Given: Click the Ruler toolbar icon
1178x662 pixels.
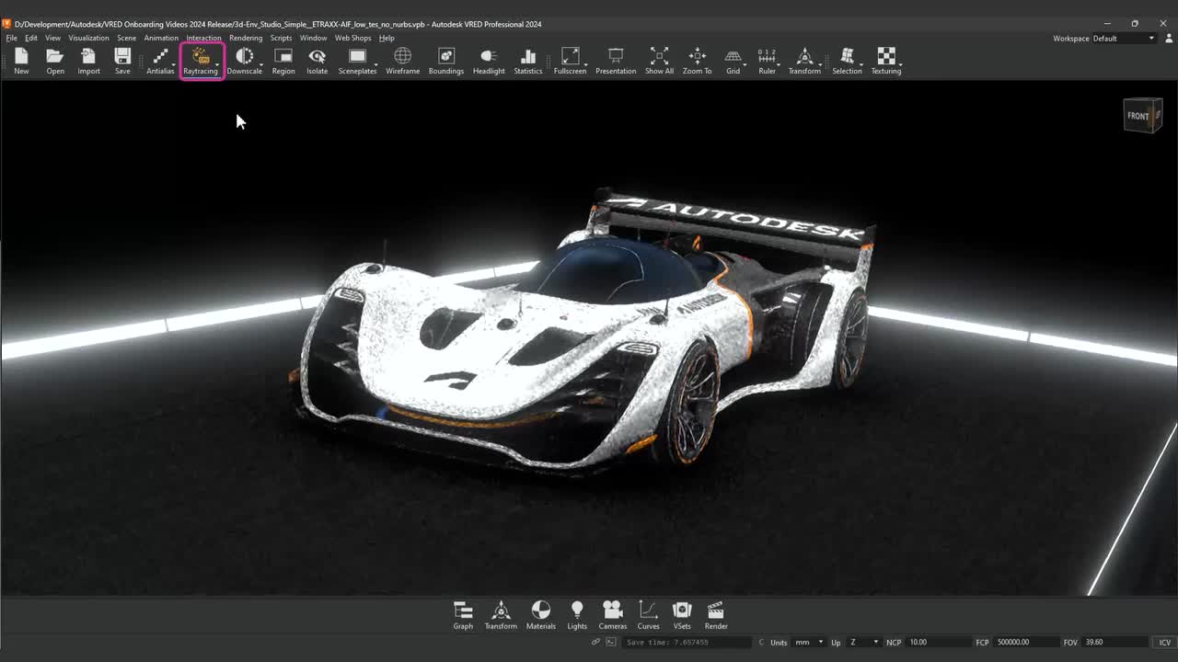Looking at the screenshot, I should tap(767, 61).
